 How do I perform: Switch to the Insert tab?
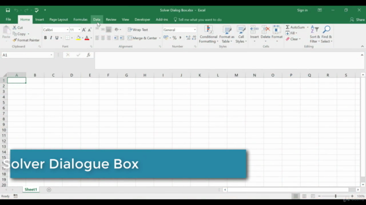click(39, 19)
